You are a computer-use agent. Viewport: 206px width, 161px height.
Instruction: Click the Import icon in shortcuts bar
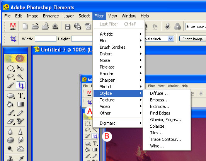click(55, 26)
